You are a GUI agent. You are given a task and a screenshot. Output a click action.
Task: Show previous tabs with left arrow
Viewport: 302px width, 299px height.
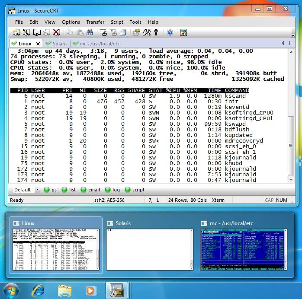tap(283, 43)
